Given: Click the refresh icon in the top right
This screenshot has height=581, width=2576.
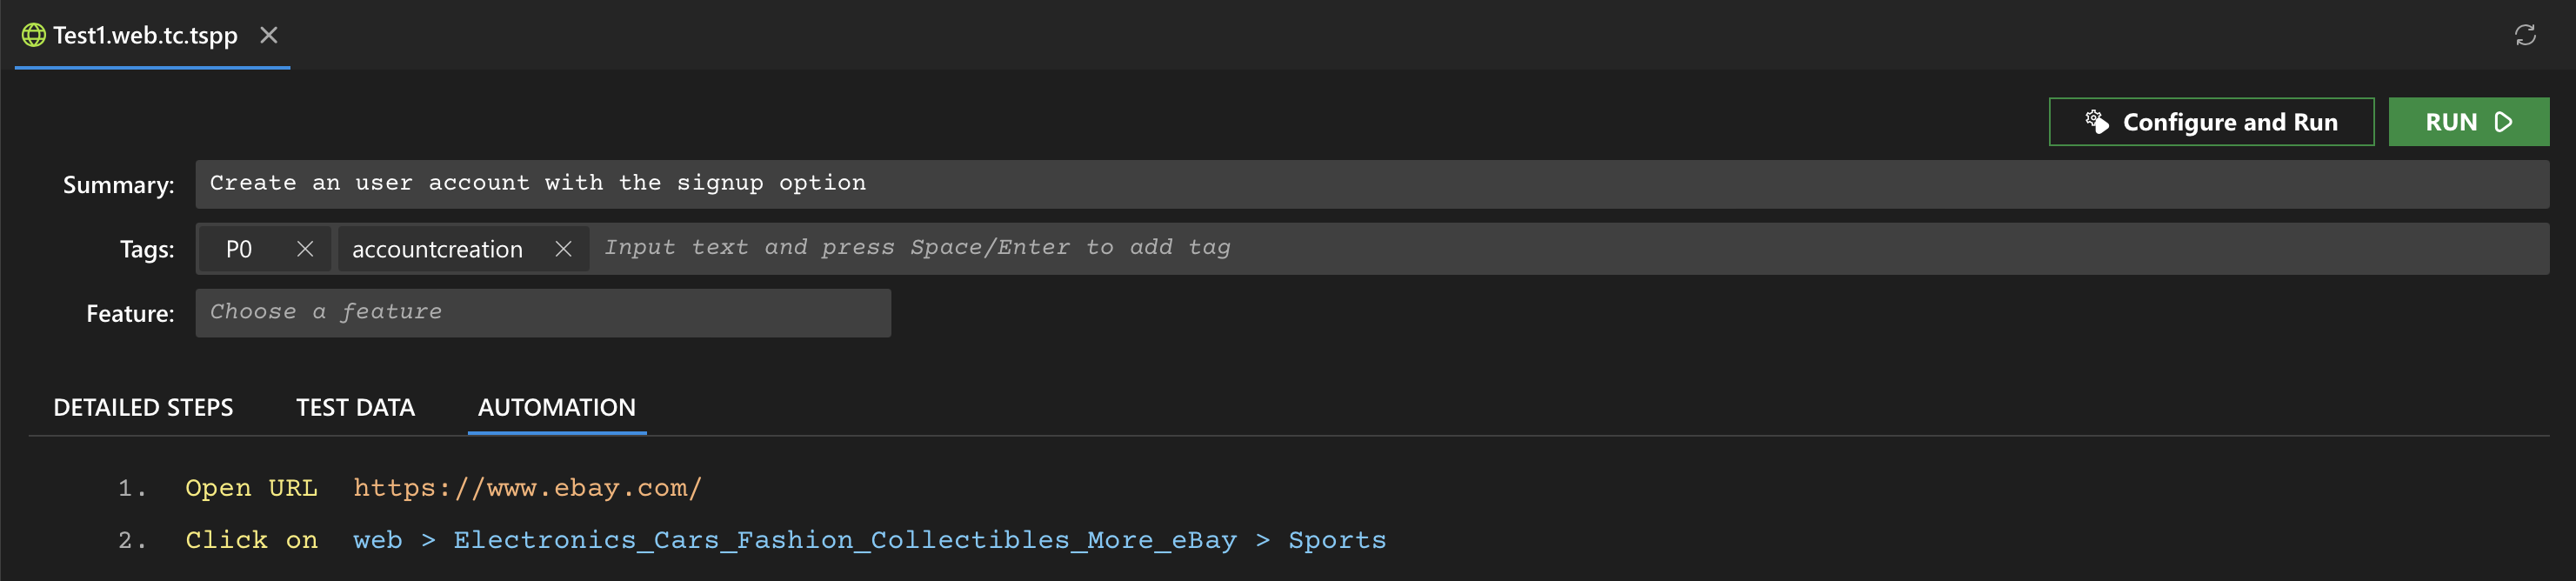Looking at the screenshot, I should [x=2524, y=36].
